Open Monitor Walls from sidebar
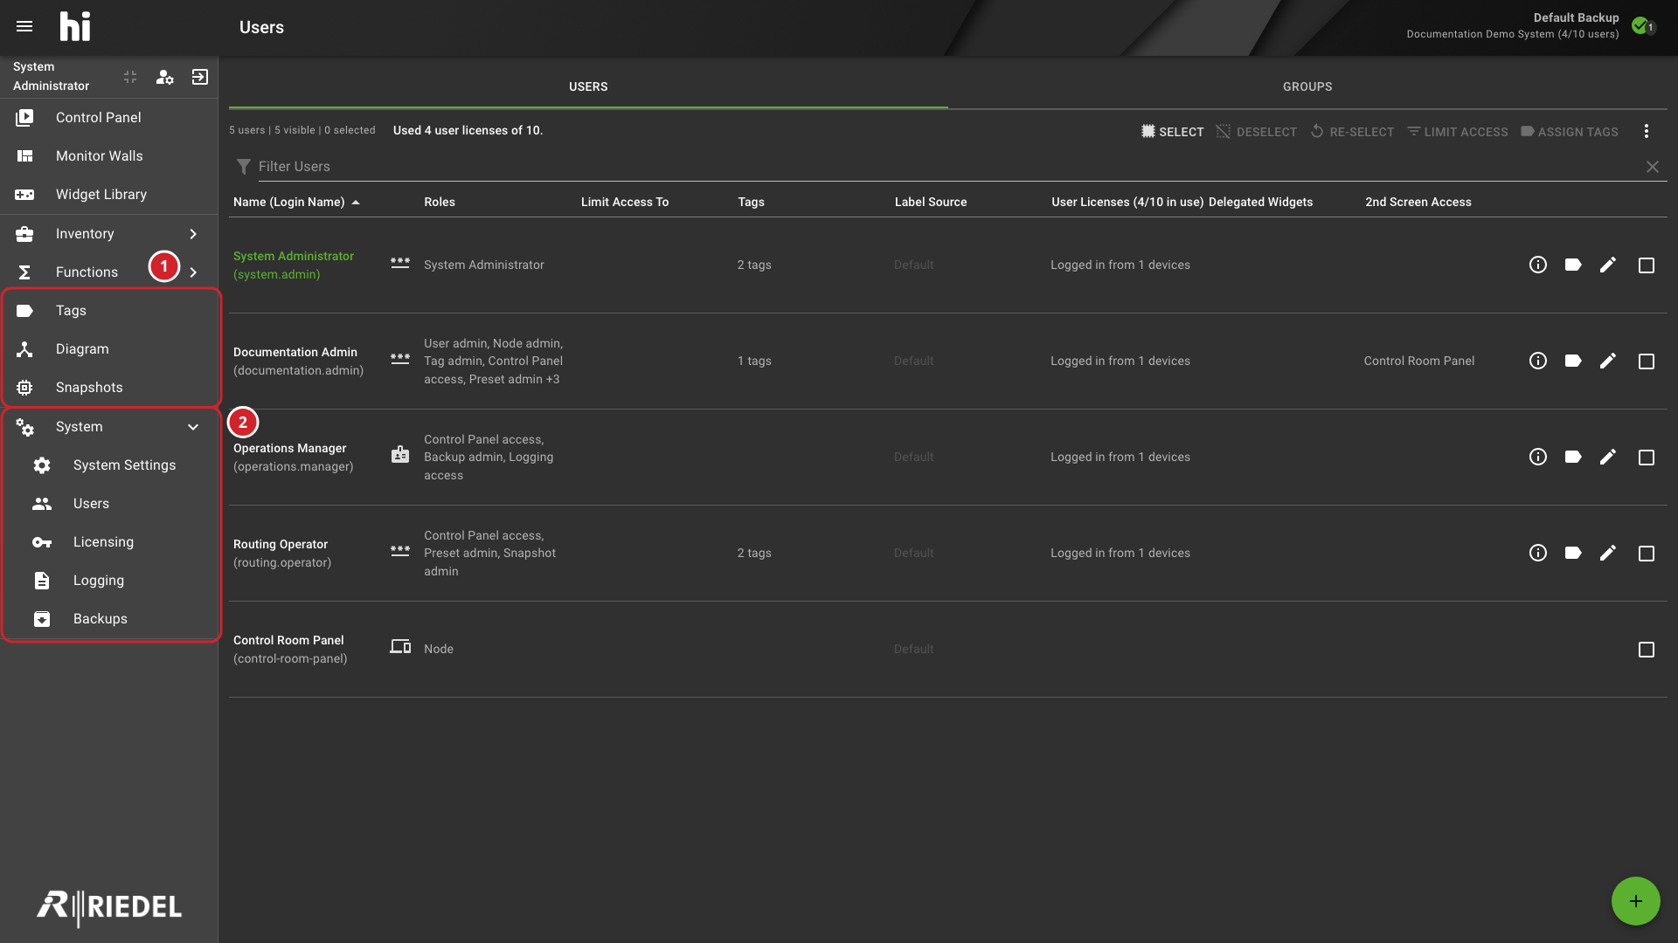Image resolution: width=1678 pixels, height=943 pixels. click(x=109, y=156)
